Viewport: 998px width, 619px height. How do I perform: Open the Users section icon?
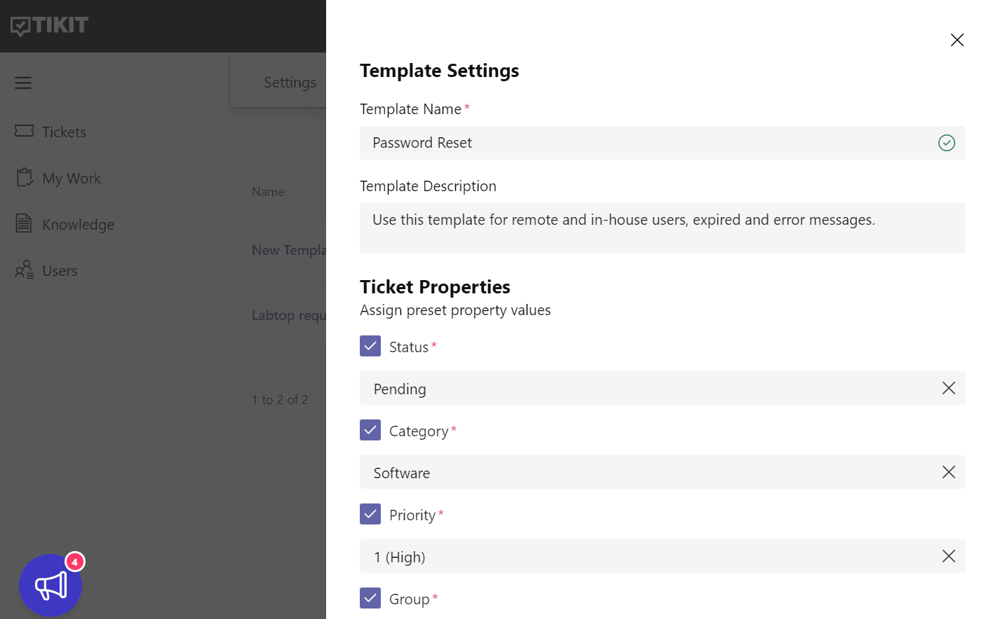pos(23,270)
